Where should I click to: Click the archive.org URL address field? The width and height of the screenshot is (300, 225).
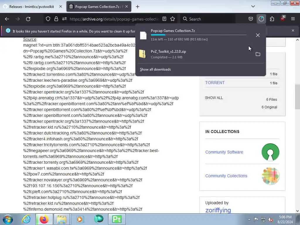pyautogui.click(x=115, y=19)
